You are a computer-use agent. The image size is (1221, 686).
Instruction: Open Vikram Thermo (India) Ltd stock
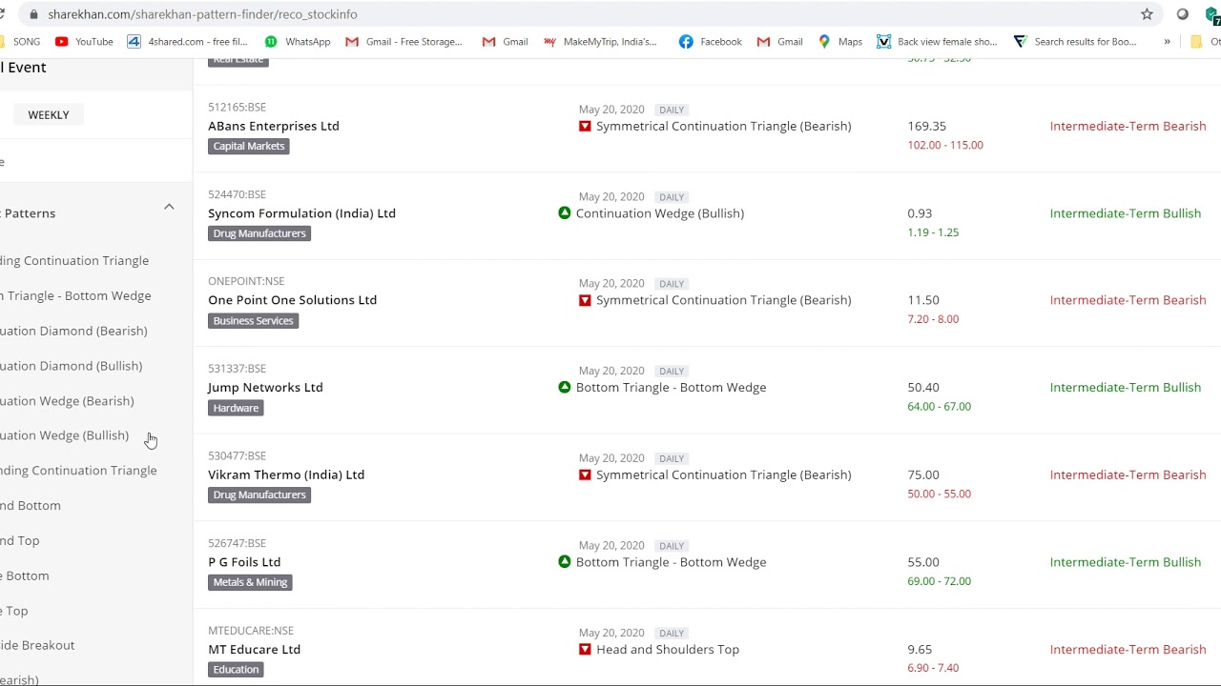286,474
